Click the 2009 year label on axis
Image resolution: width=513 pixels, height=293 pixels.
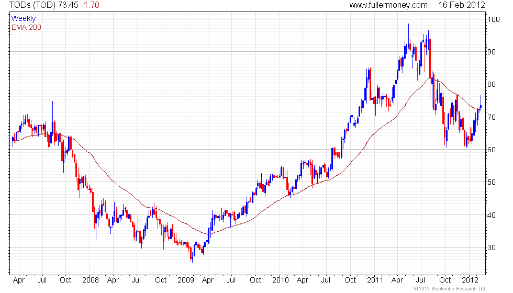pos(185,280)
